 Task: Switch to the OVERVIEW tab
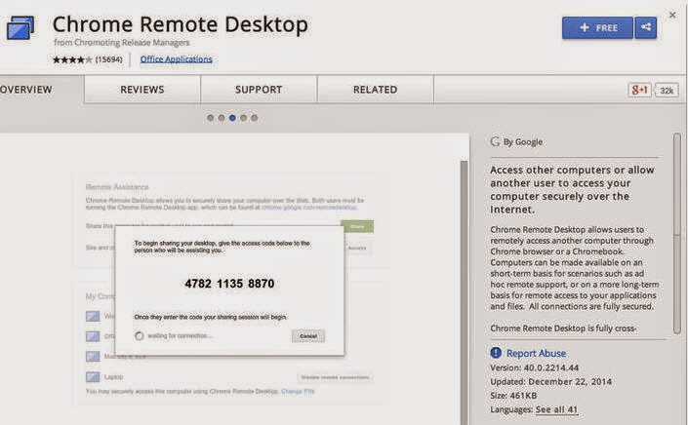[26, 90]
